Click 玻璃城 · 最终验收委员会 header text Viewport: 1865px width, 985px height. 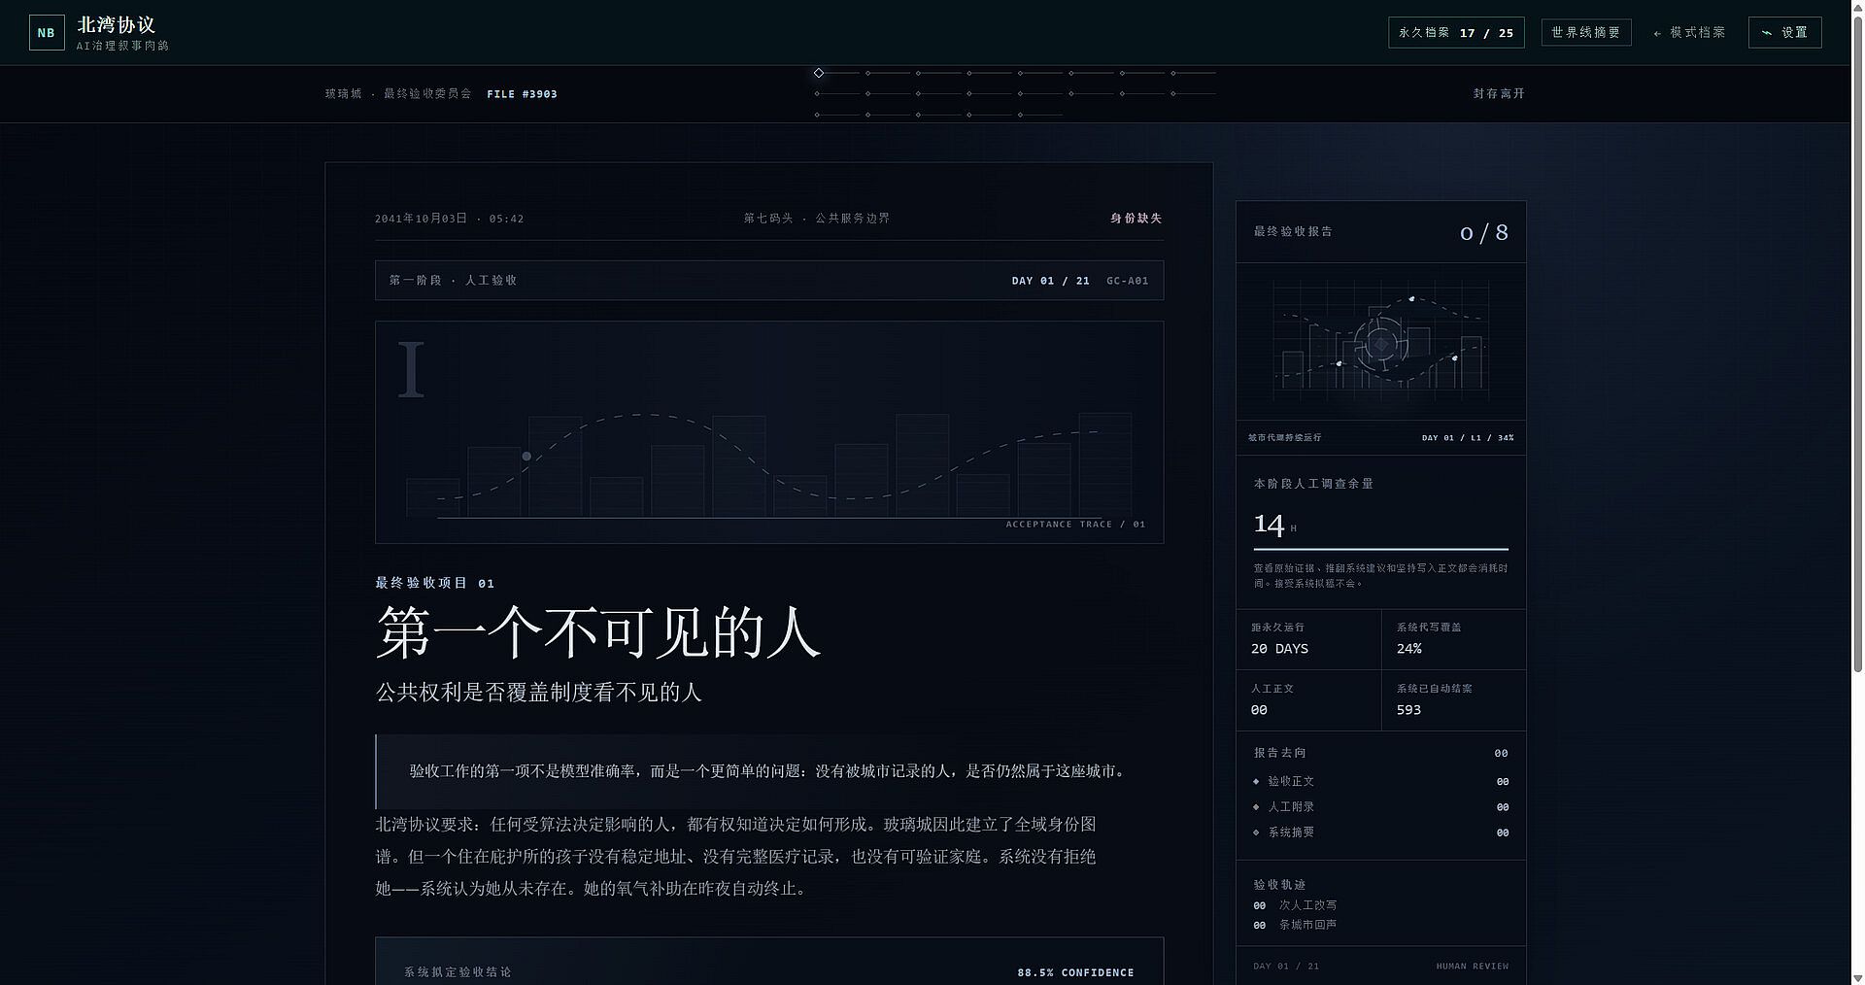(x=398, y=93)
